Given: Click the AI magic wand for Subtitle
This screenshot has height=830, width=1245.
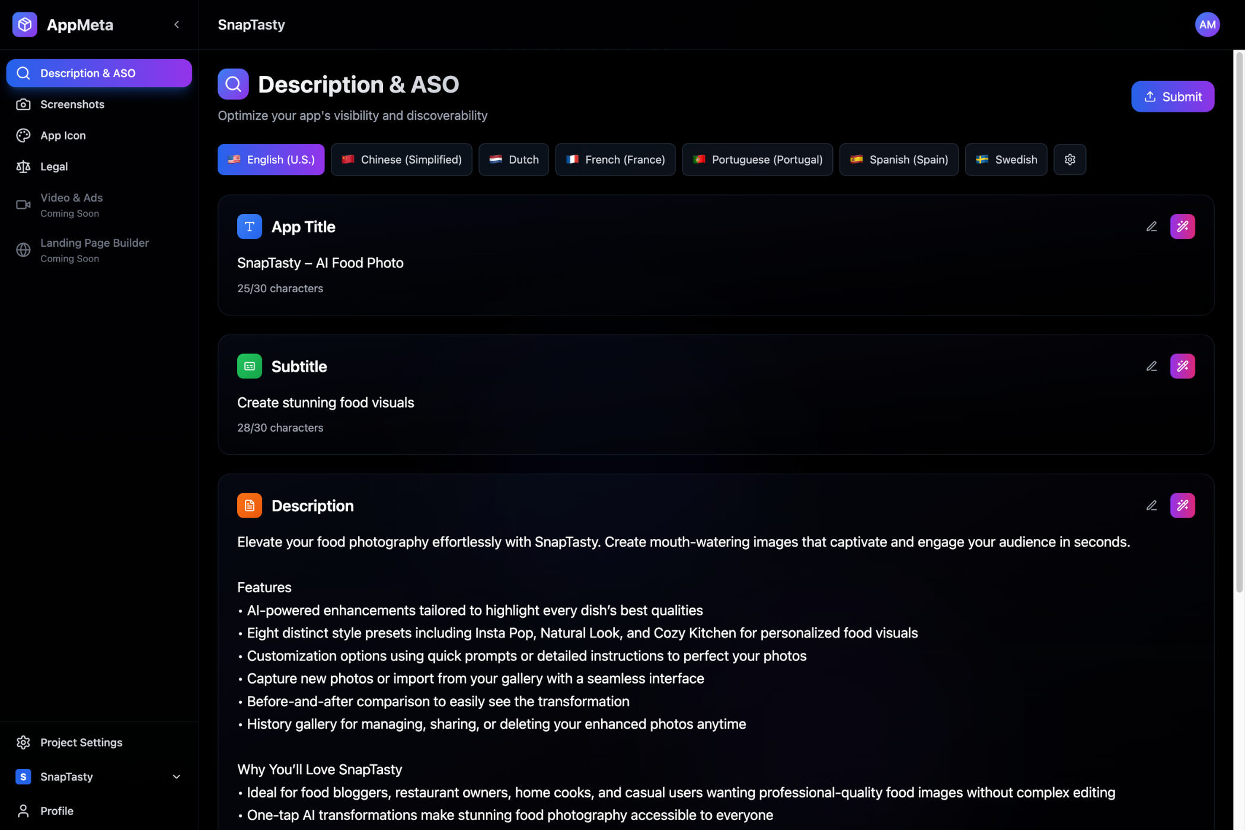Looking at the screenshot, I should pos(1182,366).
